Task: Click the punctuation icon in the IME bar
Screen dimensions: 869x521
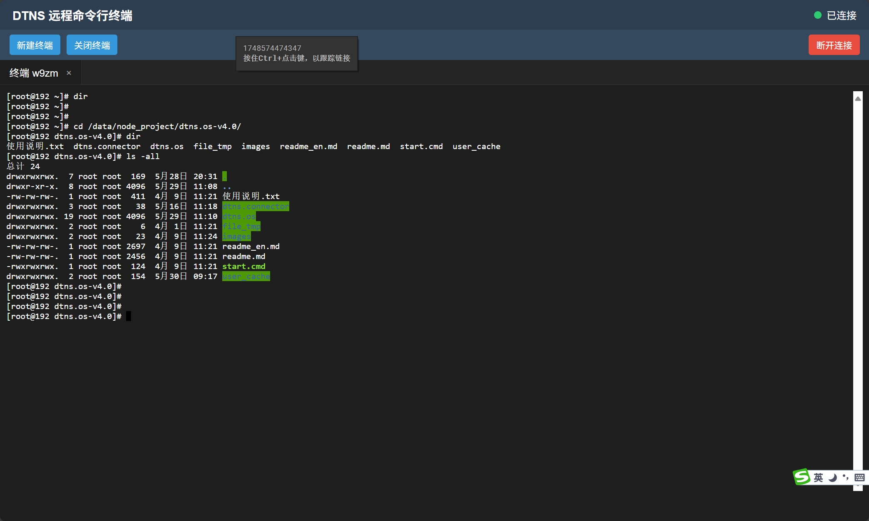Action: pyautogui.click(x=845, y=477)
